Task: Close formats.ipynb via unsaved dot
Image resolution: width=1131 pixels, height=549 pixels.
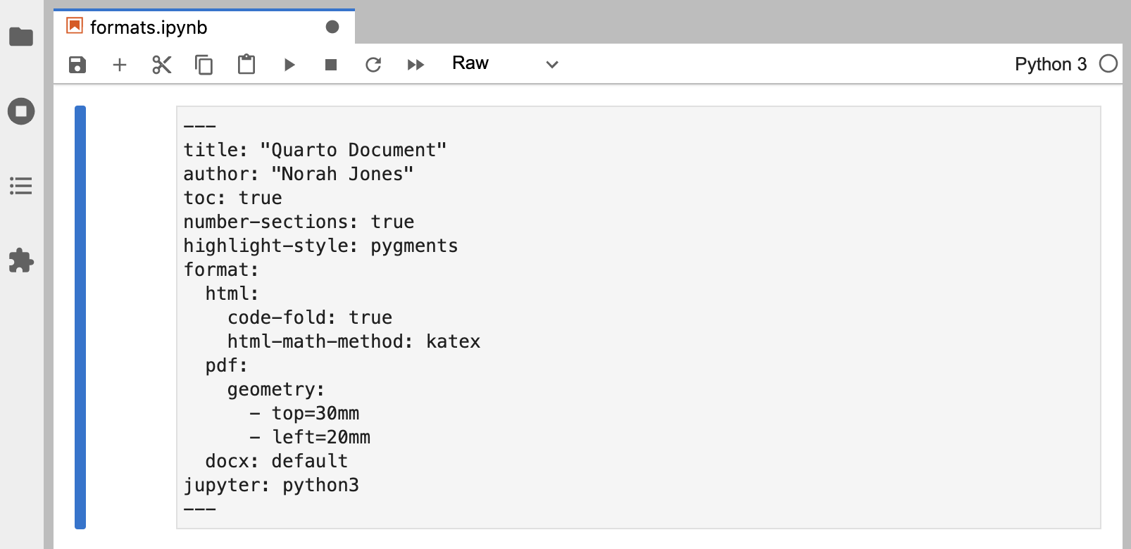Action: click(x=332, y=27)
